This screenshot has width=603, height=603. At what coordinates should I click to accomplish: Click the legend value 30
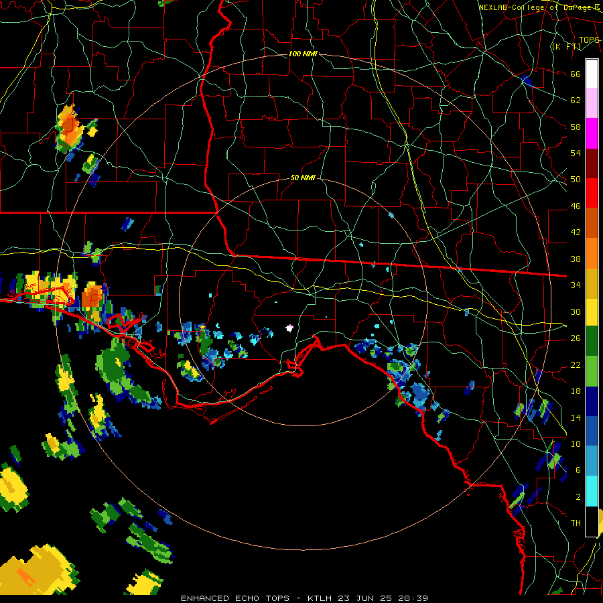point(576,312)
